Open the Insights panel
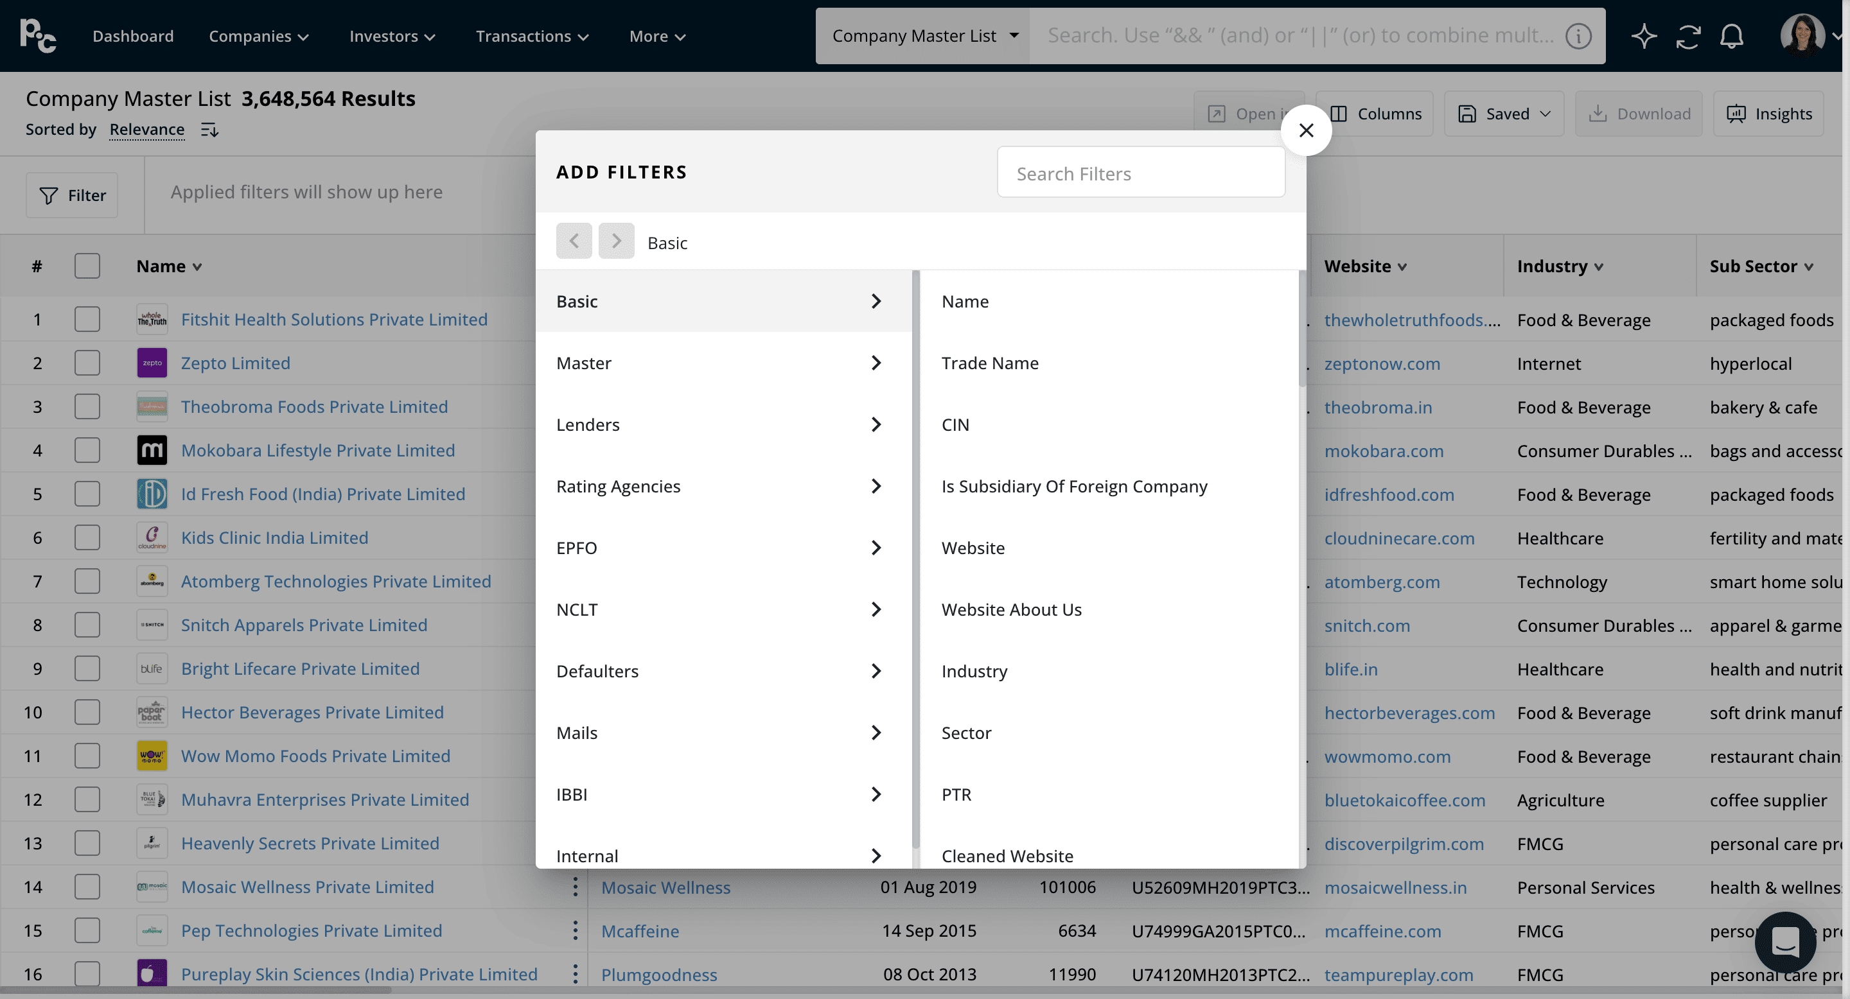 point(1768,114)
